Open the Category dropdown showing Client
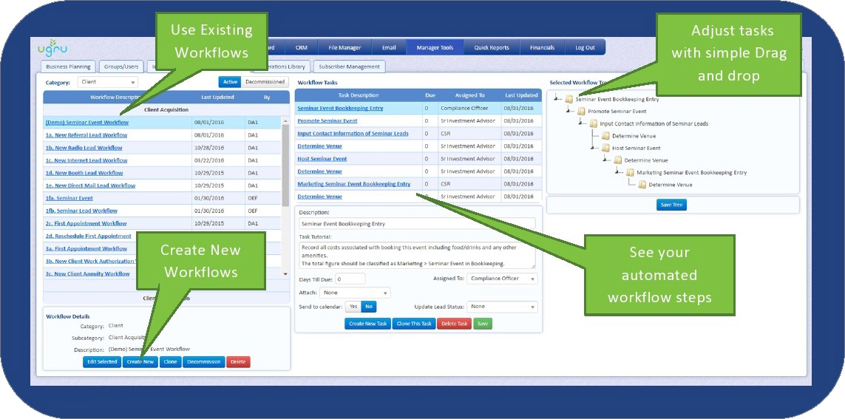The height and width of the screenshot is (419, 845). click(108, 83)
